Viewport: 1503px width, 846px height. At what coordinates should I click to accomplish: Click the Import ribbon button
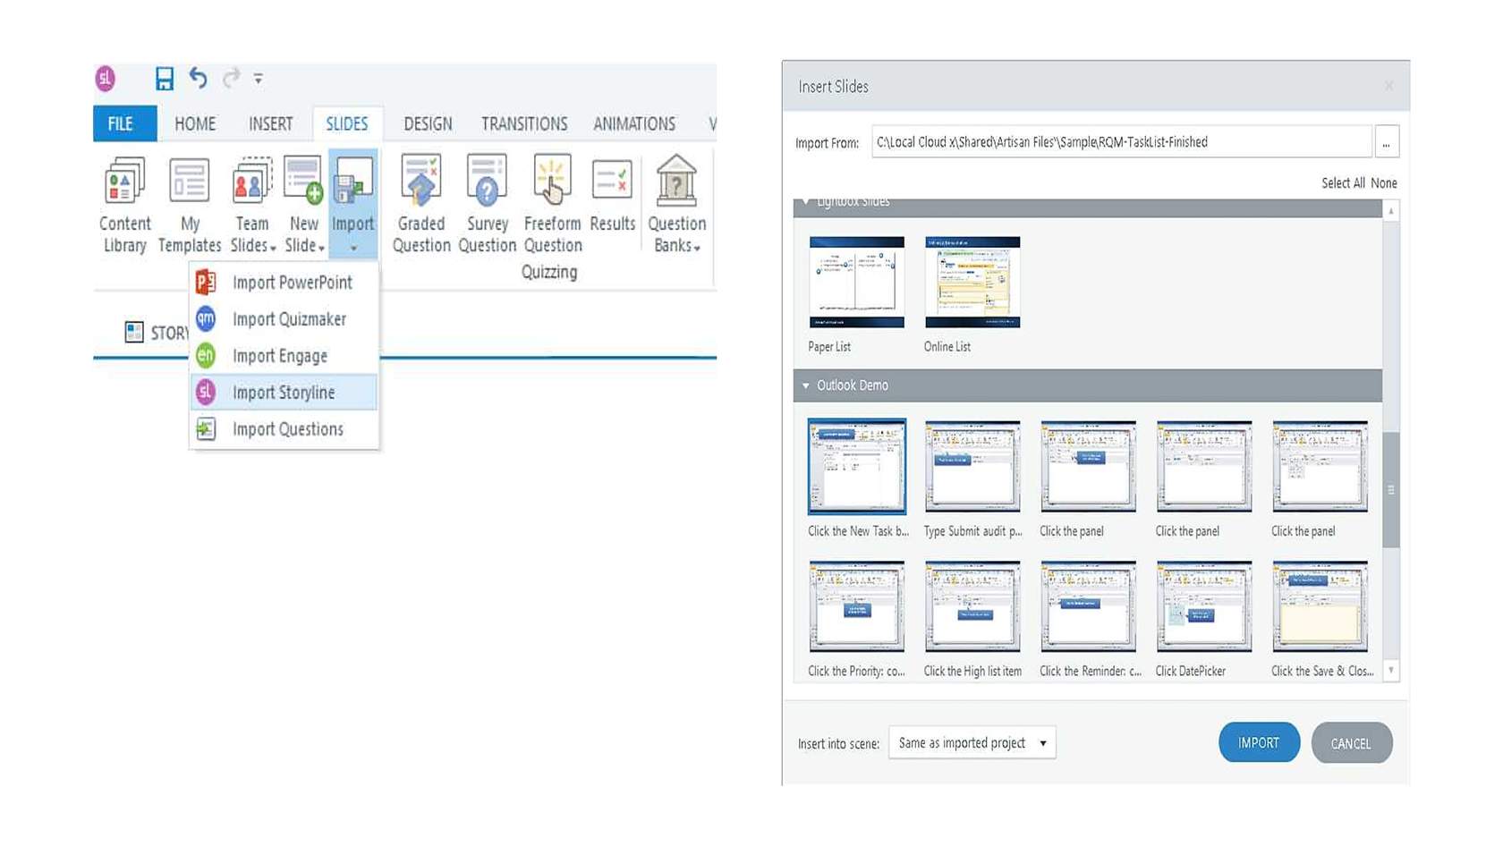(353, 204)
